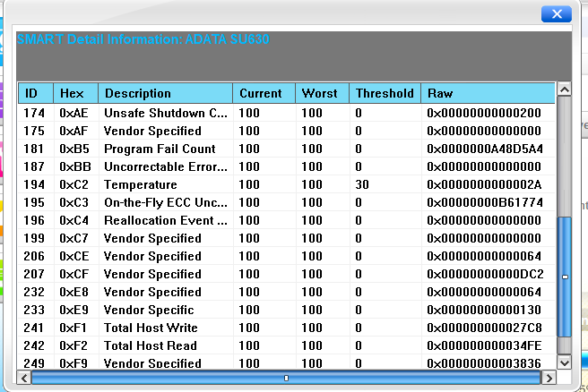Sort by the Worst column header
Image resolution: width=588 pixels, height=392 pixels.
click(323, 93)
